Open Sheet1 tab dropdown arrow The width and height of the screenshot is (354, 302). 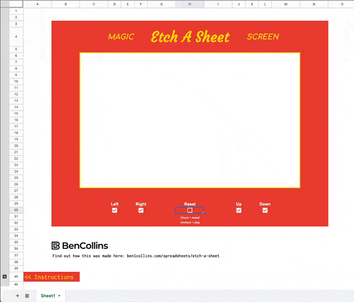59,296
